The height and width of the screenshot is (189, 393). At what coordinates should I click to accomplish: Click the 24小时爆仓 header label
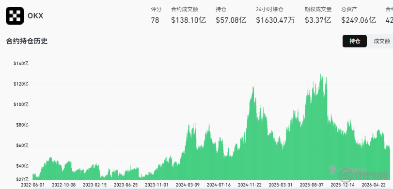[269, 10]
